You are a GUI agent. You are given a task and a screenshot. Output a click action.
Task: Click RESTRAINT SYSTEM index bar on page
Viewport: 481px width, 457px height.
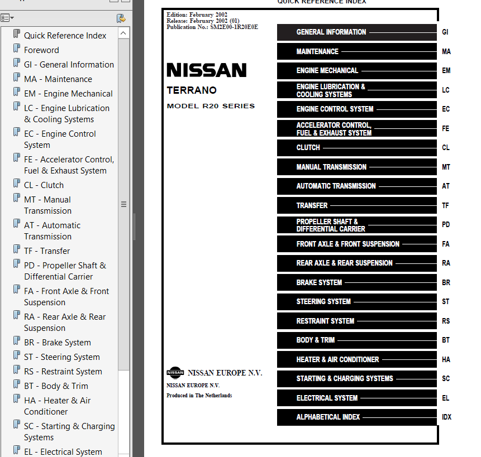point(357,321)
